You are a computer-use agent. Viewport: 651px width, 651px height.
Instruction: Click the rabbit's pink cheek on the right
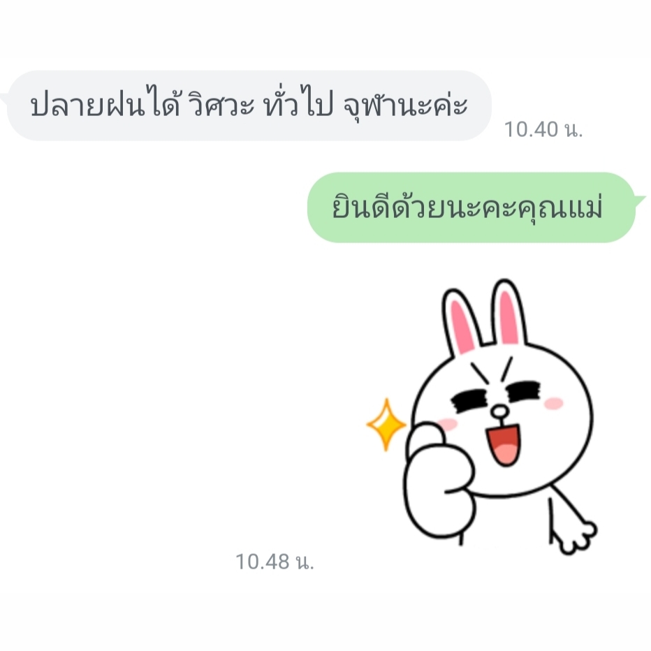554,403
